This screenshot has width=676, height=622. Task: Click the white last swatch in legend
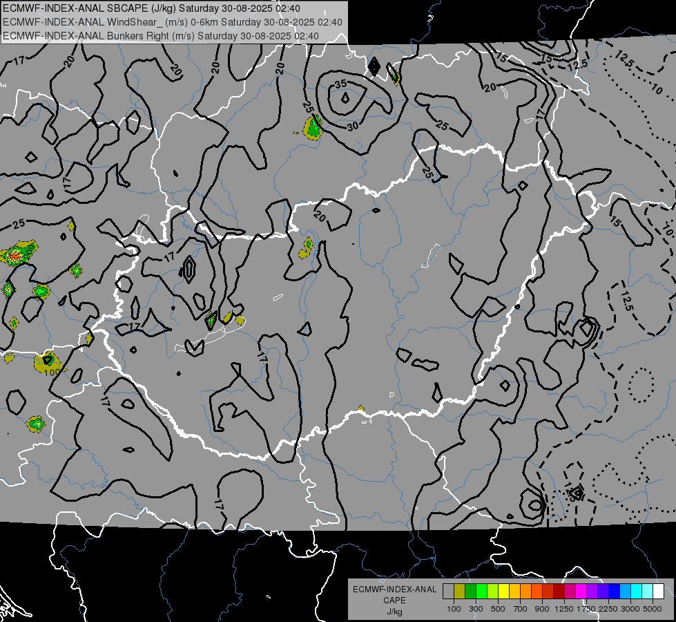click(658, 592)
